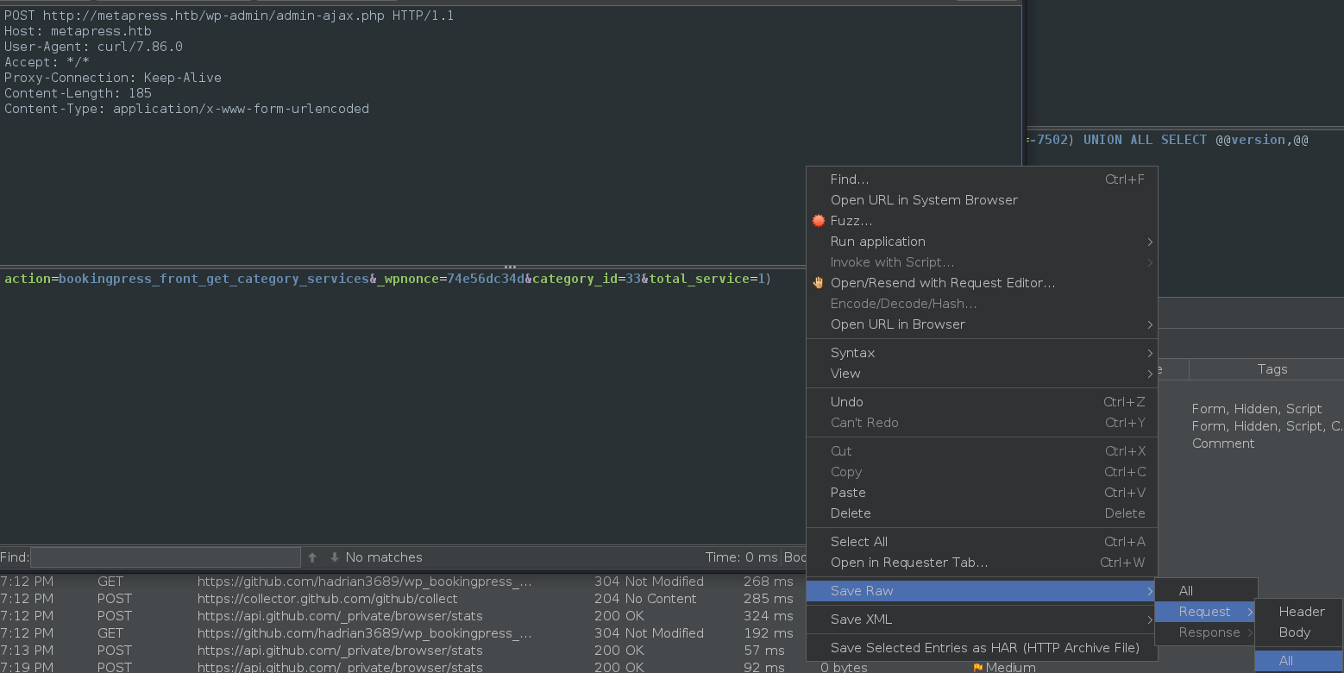1344x673 pixels.
Task: Launch Fuzz... from the context menu
Action: (x=982, y=221)
